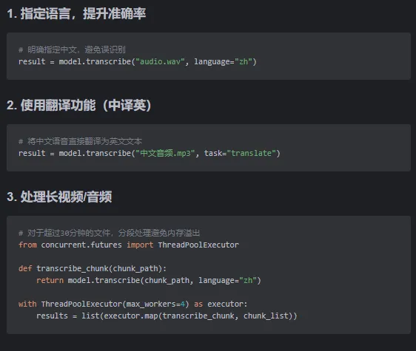Click the task= parameter in second block
The image size is (416, 351).
215,153
